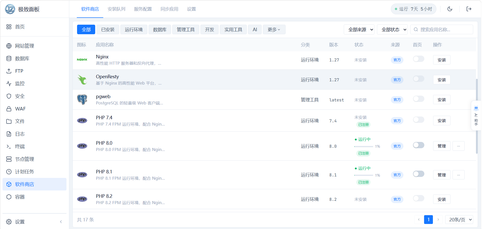
Task: Install Nginx with 安装 button
Action: (442, 60)
